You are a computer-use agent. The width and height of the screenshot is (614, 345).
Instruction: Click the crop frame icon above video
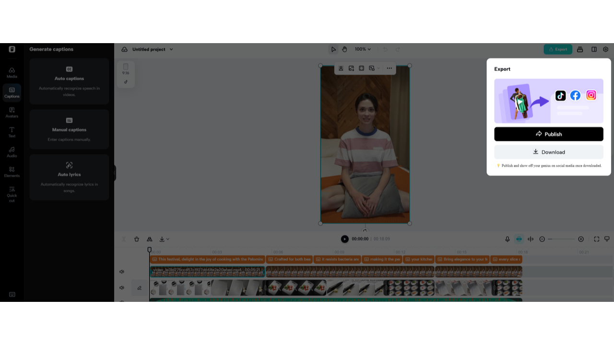[362, 69]
